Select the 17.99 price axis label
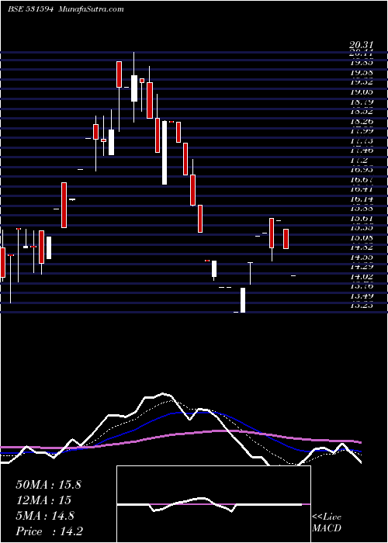388x543 pixels. (362, 131)
